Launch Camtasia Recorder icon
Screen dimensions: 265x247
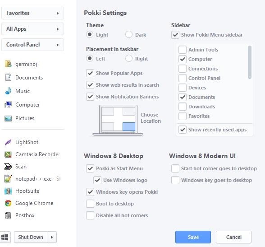coord(8,154)
